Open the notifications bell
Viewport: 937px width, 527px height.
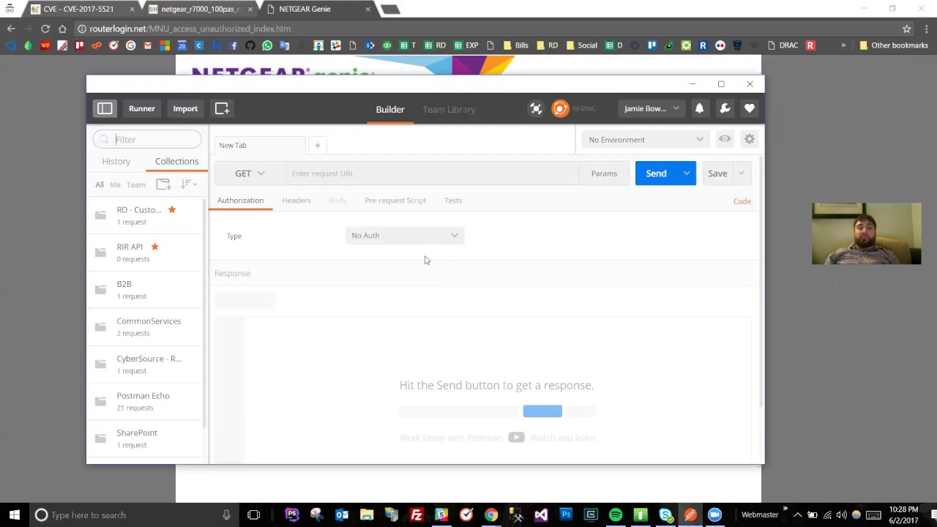coord(699,108)
